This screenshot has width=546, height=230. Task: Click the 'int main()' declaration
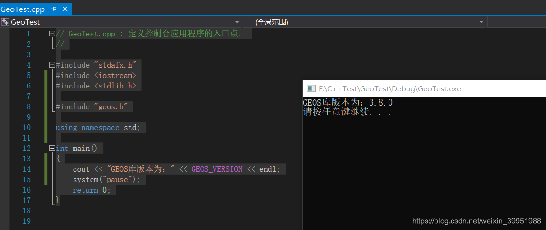tap(76, 148)
